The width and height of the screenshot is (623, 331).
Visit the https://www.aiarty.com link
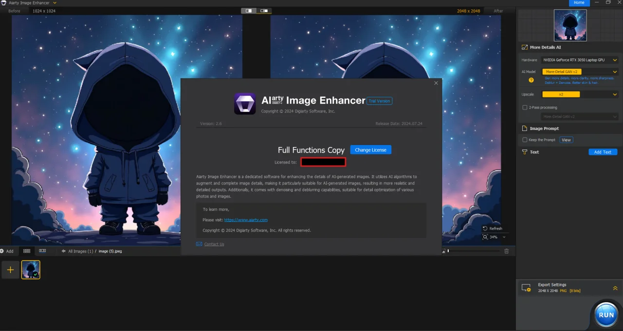pos(246,220)
